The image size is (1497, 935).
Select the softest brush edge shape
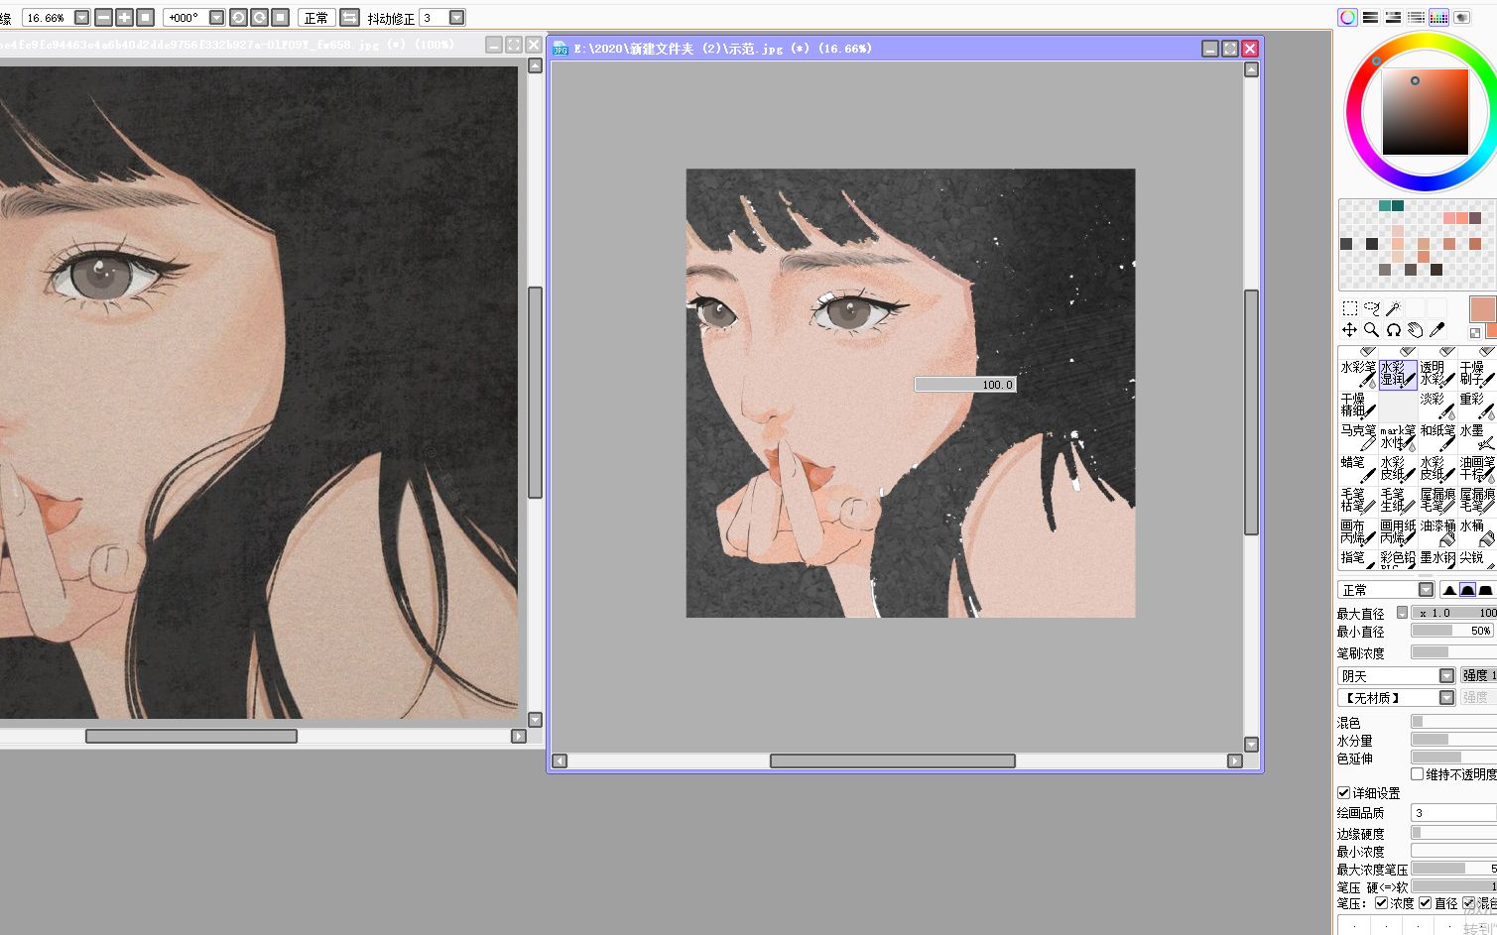point(1449,590)
